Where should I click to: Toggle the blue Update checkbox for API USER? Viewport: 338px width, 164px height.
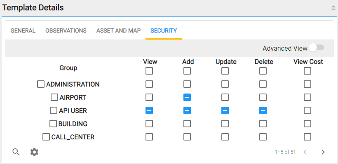(225, 110)
